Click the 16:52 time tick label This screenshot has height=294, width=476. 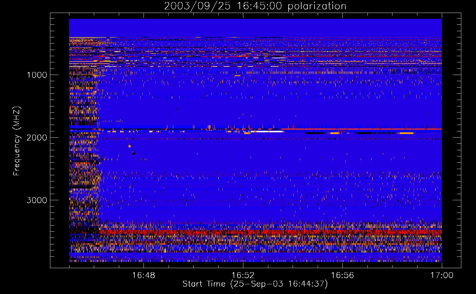243,275
